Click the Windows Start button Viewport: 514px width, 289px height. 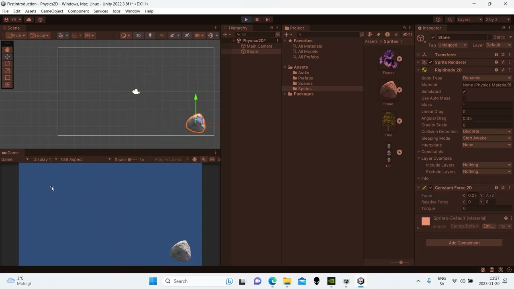pos(153,281)
